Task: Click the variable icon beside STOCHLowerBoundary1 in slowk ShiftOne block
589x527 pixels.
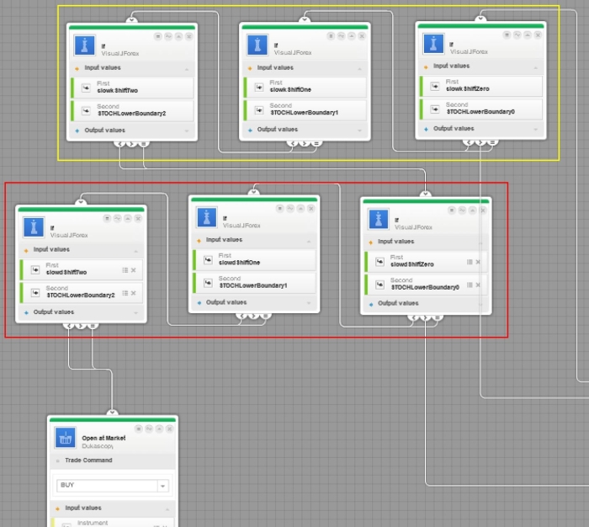Action: pos(259,110)
